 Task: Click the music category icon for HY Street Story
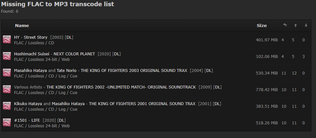click(7, 40)
